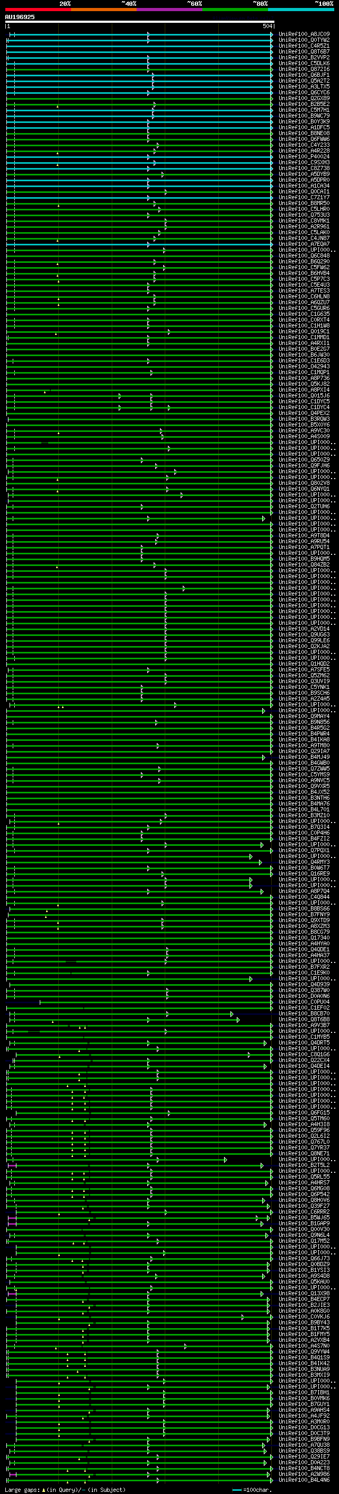The height and width of the screenshot is (1494, 339).
Task: Click the query end position 504
Action: 267,26
